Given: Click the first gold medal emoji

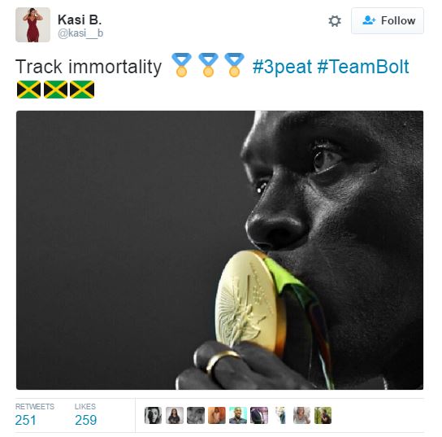Looking at the screenshot, I should (x=181, y=65).
